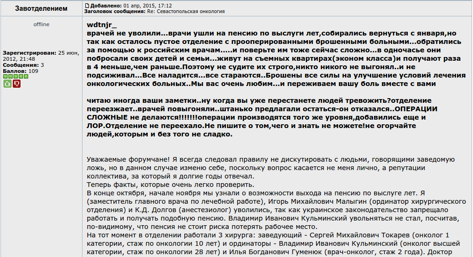The height and width of the screenshot is (257, 473).
Task: Click the bold line starting "врачей не уволили"
Action: pos(271,33)
